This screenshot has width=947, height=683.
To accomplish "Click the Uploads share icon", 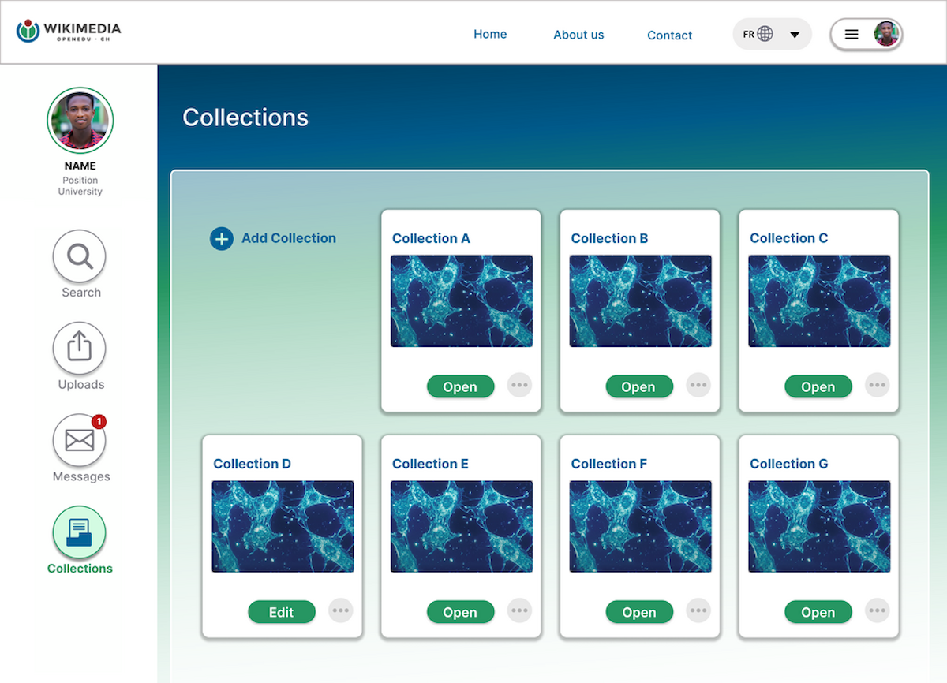I will (80, 348).
